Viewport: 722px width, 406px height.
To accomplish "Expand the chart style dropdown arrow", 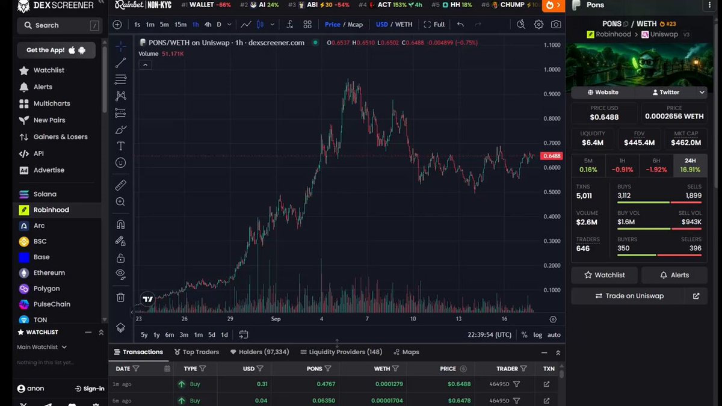I will tap(273, 25).
